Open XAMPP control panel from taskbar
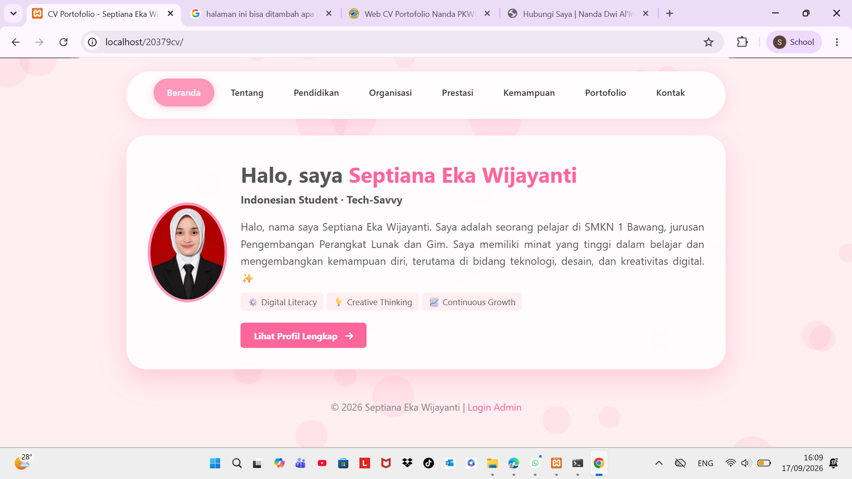 pyautogui.click(x=556, y=463)
